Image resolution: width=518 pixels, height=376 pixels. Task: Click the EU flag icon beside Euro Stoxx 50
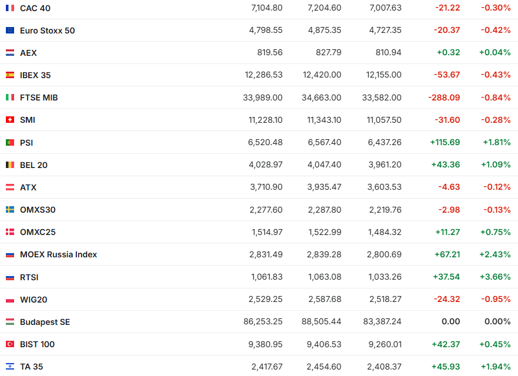[x=10, y=31]
